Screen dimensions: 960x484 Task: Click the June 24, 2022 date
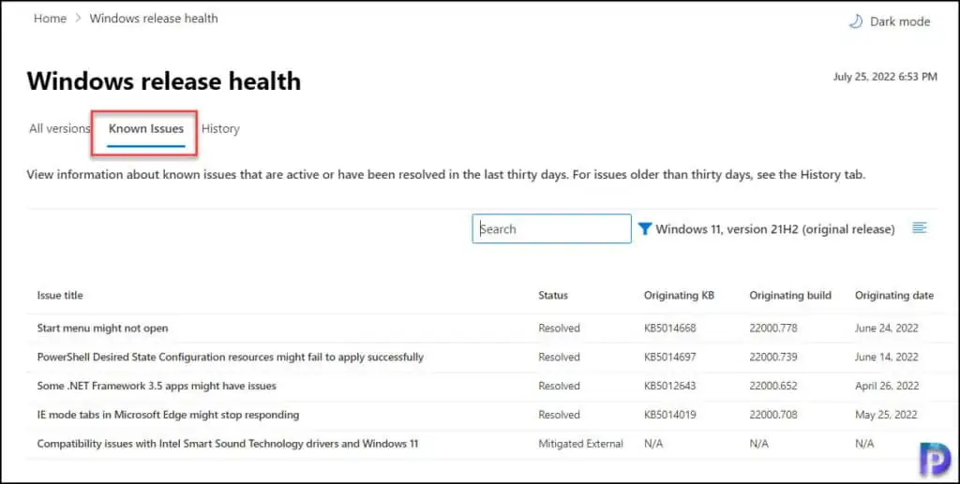point(887,329)
